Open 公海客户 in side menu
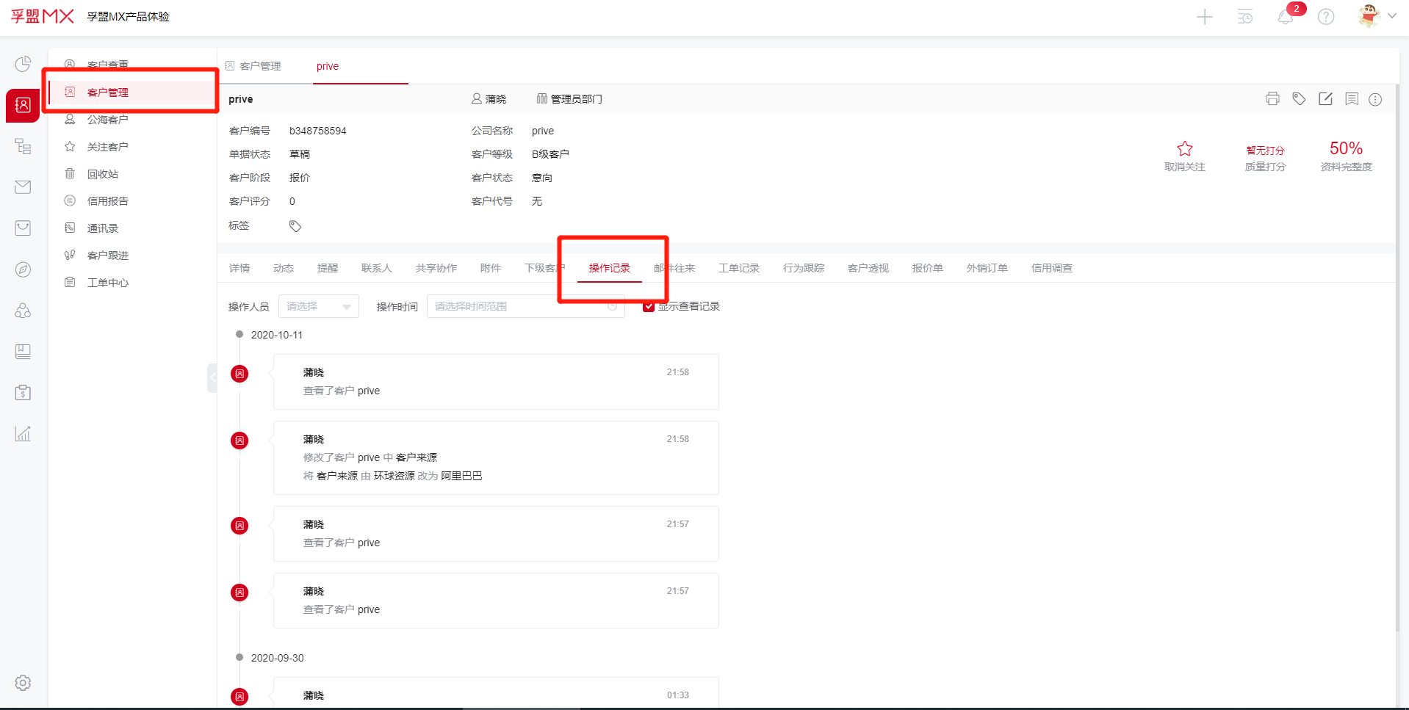This screenshot has width=1409, height=710. [107, 120]
